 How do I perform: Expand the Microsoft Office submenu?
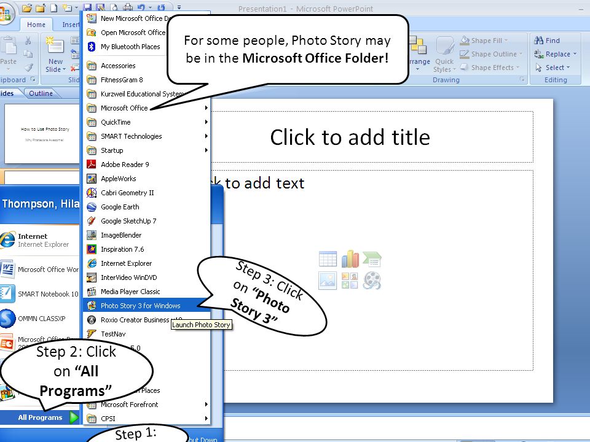click(146, 108)
